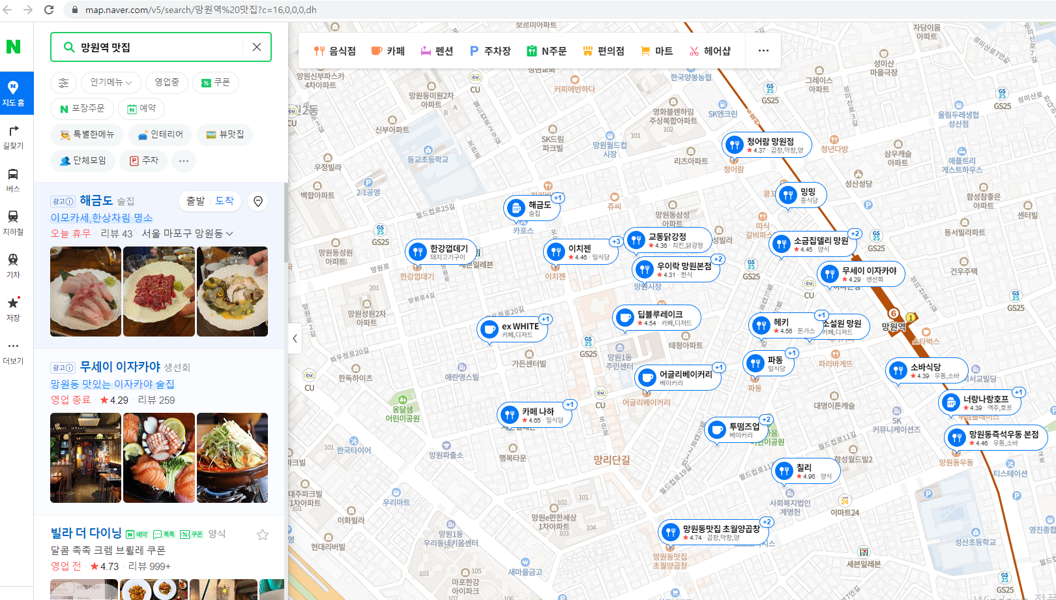Set 해금도 as 출발 departure
The image size is (1056, 600).
(196, 201)
